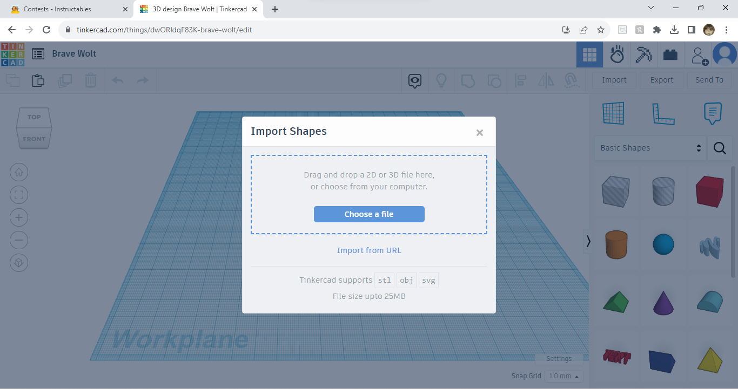The width and height of the screenshot is (738, 389).
Task: Open the Basic Shapes dropdown
Action: coord(650,148)
